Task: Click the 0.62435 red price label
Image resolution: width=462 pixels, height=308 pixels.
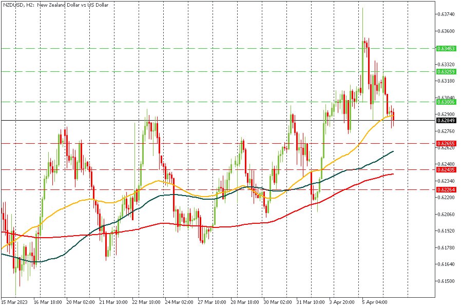Action: pos(446,170)
